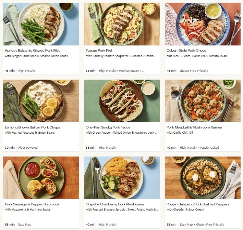Select the Pork Sausage & Pepper Stromboli photo

pyautogui.click(x=41, y=178)
